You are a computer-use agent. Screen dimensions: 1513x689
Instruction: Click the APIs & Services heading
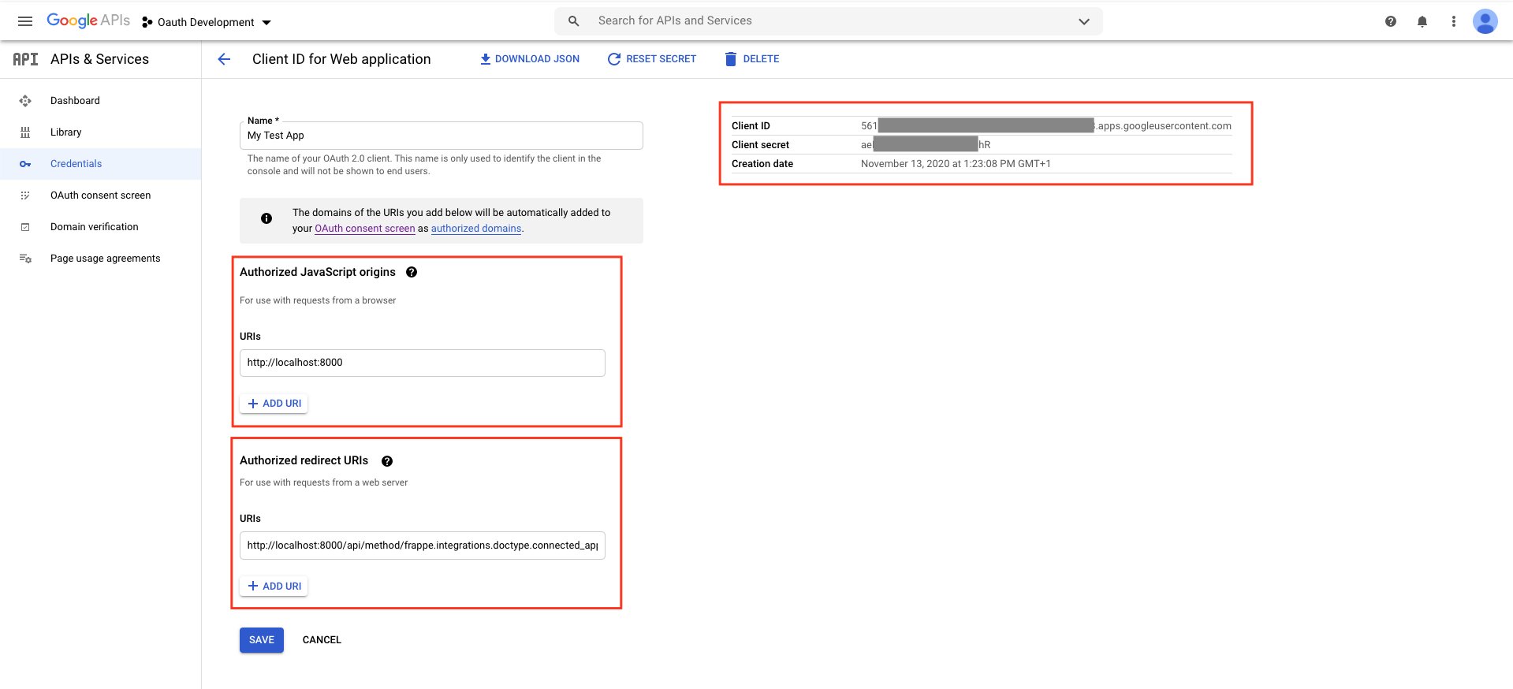click(99, 59)
